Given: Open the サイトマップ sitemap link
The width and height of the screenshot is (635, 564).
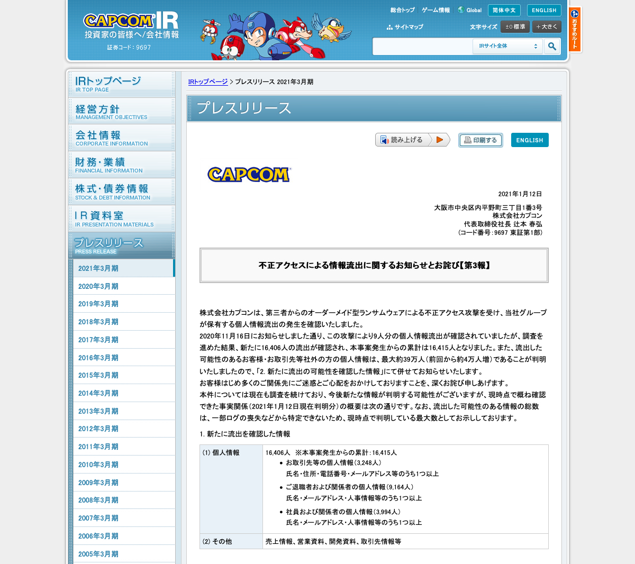Looking at the screenshot, I should pos(405,27).
